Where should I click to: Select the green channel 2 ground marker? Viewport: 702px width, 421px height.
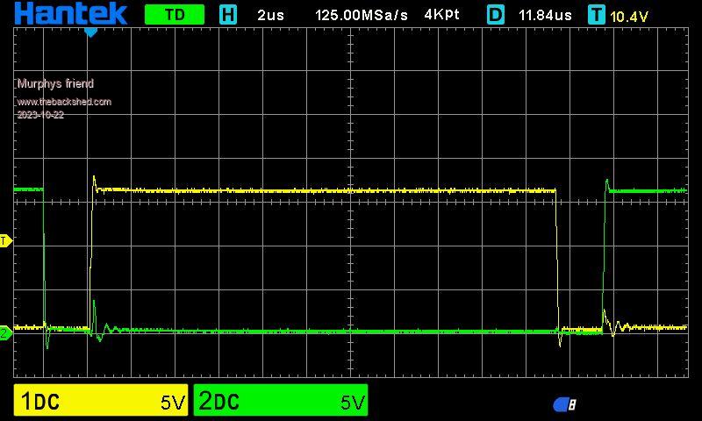[5, 332]
